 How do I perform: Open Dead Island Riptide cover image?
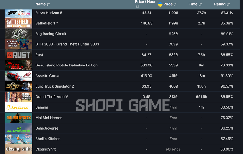click(19, 65)
